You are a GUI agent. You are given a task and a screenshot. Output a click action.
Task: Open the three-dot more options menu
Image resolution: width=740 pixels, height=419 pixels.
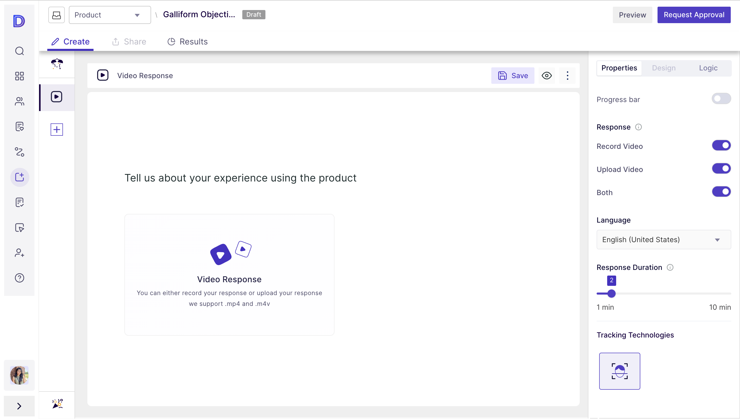567,76
